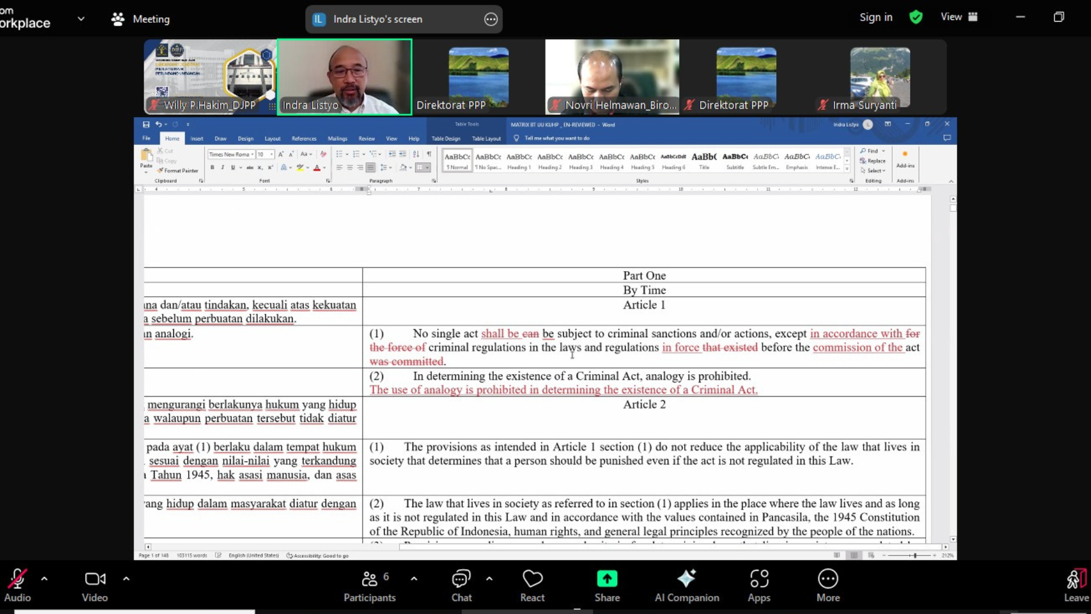The image size is (1091, 614).
Task: Click Sign in on Zoom title bar
Action: (876, 17)
